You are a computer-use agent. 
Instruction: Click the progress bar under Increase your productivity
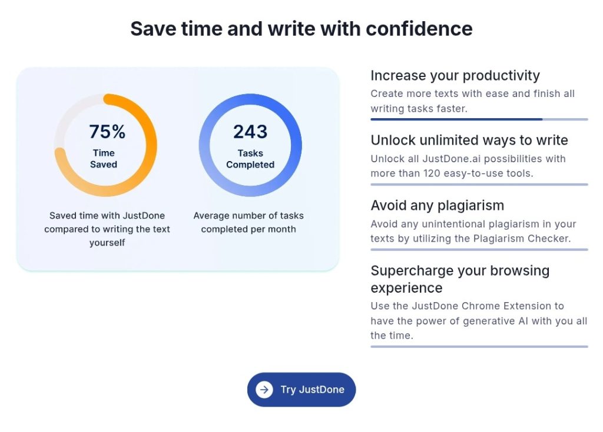point(478,119)
